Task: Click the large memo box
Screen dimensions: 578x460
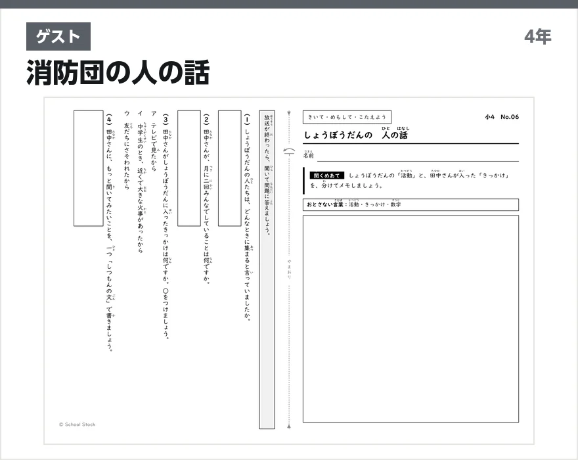Action: coord(411,319)
